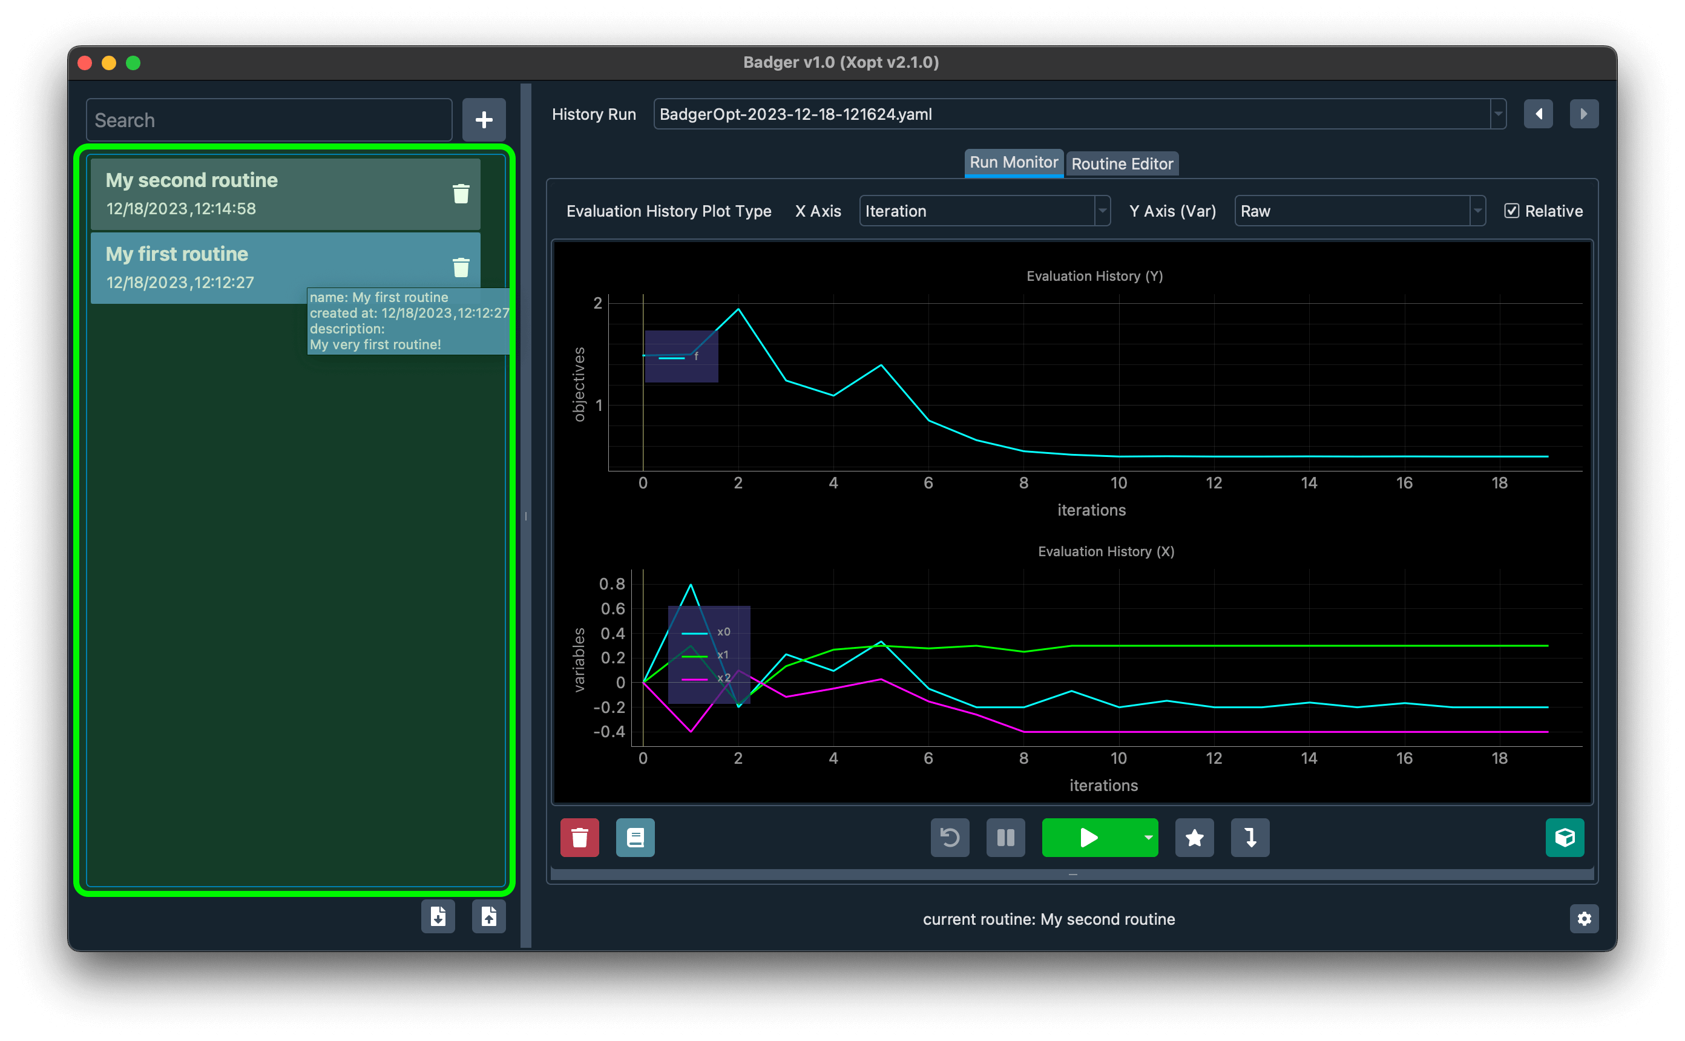Go to the next history run

pos(1584,114)
